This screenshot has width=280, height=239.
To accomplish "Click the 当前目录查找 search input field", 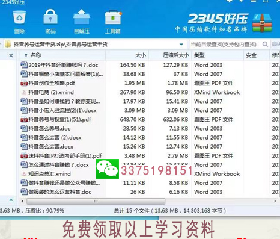I will point(225,45).
